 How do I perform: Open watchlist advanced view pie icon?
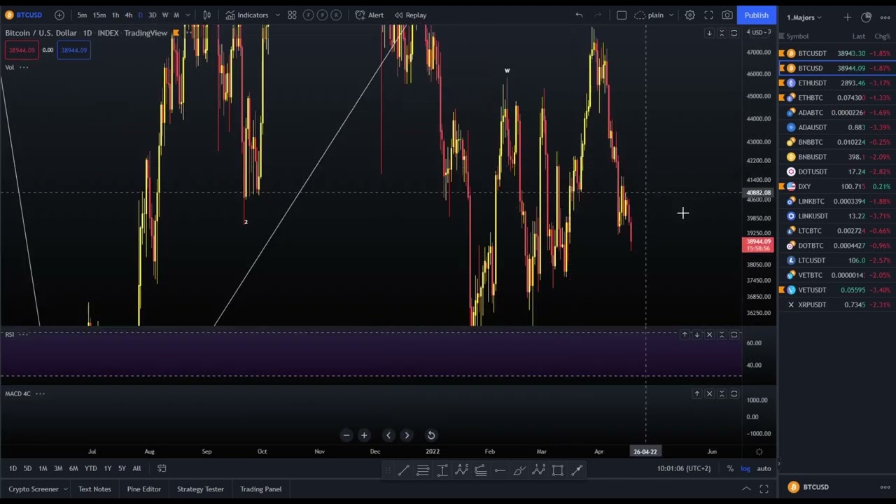866,17
